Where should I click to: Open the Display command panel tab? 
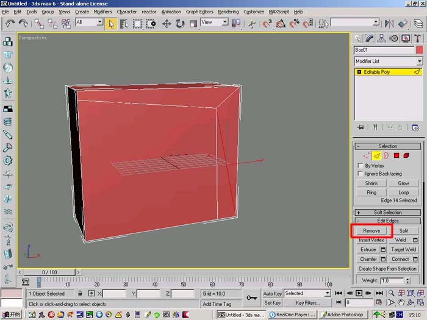[406, 38]
